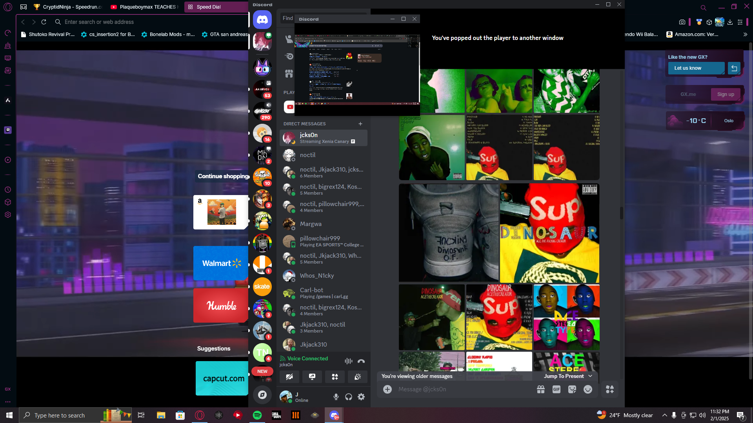Viewport: 753px width, 423px height.
Task: Open the sticker picker
Action: 572,389
